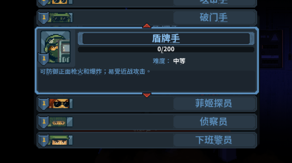The height and width of the screenshot is (163, 292).
Task: Select the 菲姬探员 name button
Action: click(x=214, y=104)
